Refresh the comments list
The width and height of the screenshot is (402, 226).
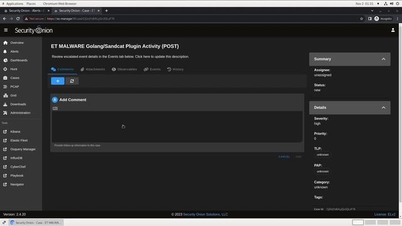72,81
